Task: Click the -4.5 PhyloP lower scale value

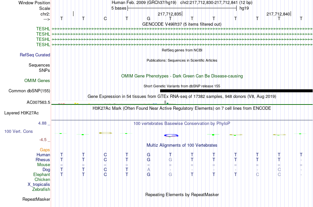Action: pos(43,140)
